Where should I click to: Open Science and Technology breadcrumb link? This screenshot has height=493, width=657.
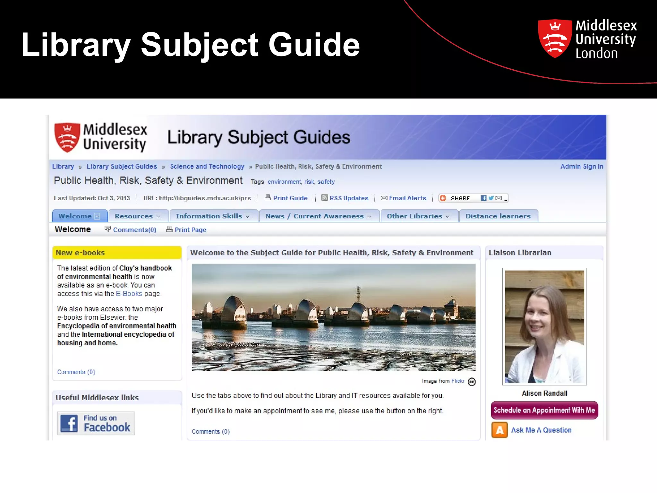[x=207, y=166]
